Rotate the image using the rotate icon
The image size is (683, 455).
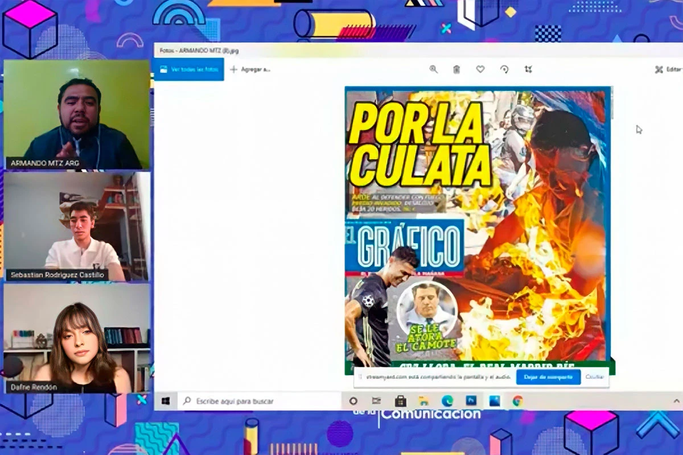(x=504, y=69)
